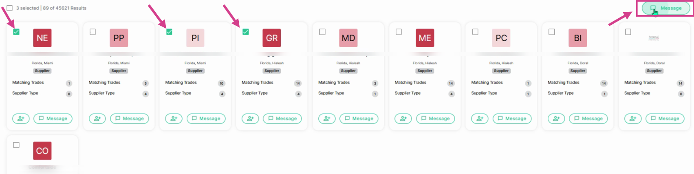Image resolution: width=694 pixels, height=174 pixels.
Task: Click add-contact icon on BI card
Action: point(556,119)
